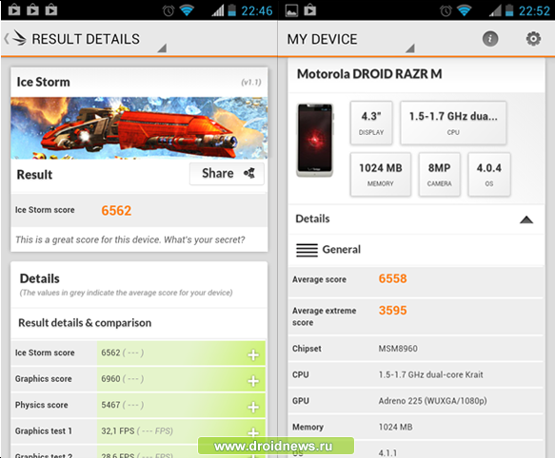Image resolution: width=555 pixels, height=458 pixels.
Task: Select the 4.0.4 OS tile
Action: coord(489,174)
